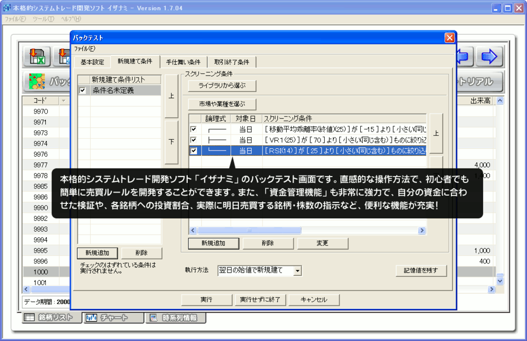The height and width of the screenshot is (341, 527).
Task: Click the 論理式 column header
Action: point(216,118)
